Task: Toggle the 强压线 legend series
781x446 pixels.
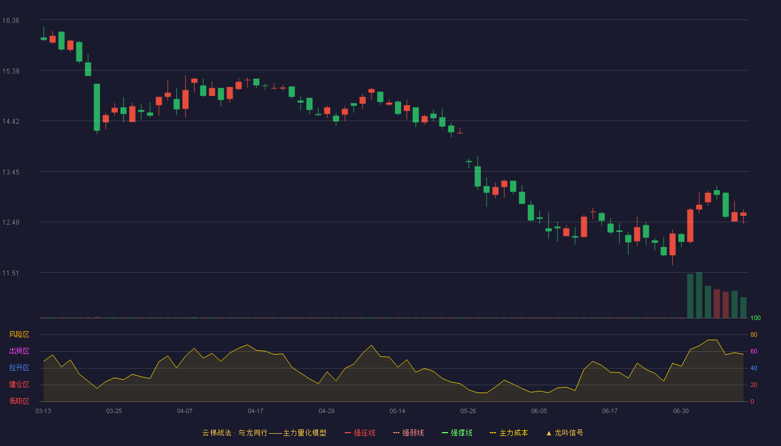Action: pyautogui.click(x=360, y=433)
